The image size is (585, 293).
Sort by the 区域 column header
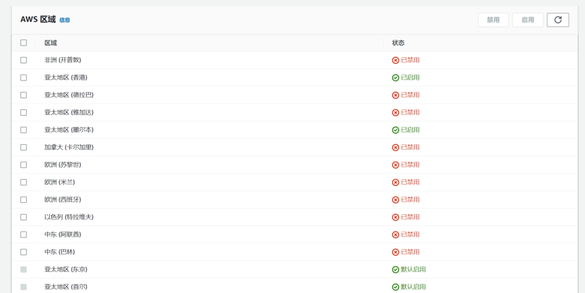(51, 43)
